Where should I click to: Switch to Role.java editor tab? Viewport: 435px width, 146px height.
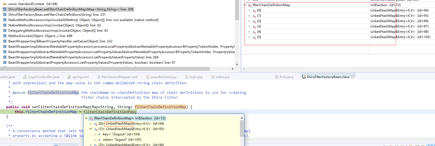coord(284,77)
